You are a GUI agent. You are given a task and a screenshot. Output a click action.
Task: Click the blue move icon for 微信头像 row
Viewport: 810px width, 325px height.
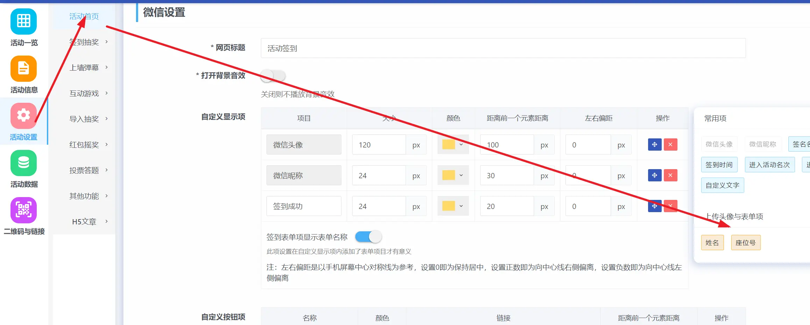pos(654,145)
